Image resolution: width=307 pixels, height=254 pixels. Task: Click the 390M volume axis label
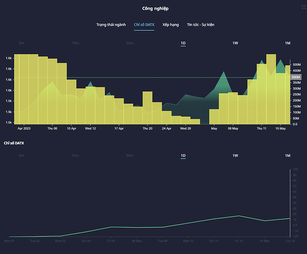click(x=296, y=77)
